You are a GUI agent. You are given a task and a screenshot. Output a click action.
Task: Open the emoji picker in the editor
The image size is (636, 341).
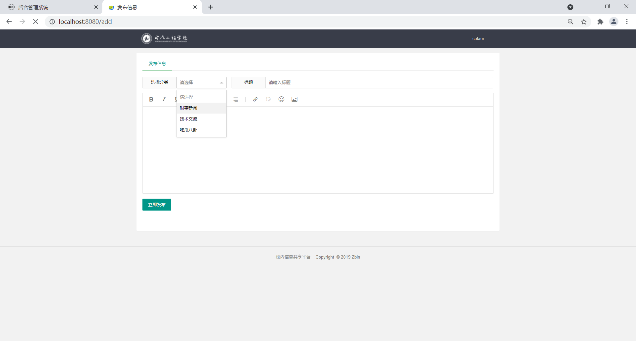[x=282, y=99]
